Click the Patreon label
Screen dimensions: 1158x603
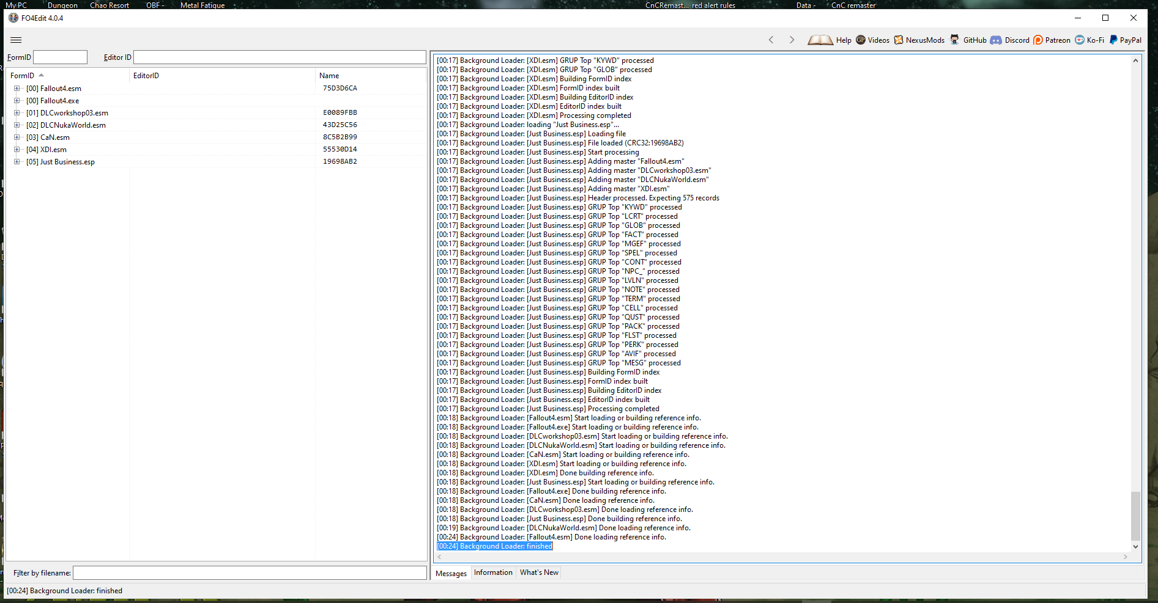coord(1058,40)
